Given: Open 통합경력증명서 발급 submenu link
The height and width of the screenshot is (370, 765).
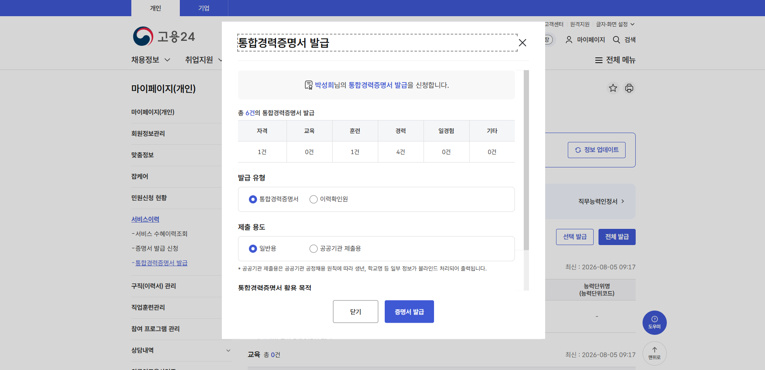Looking at the screenshot, I should point(161,263).
